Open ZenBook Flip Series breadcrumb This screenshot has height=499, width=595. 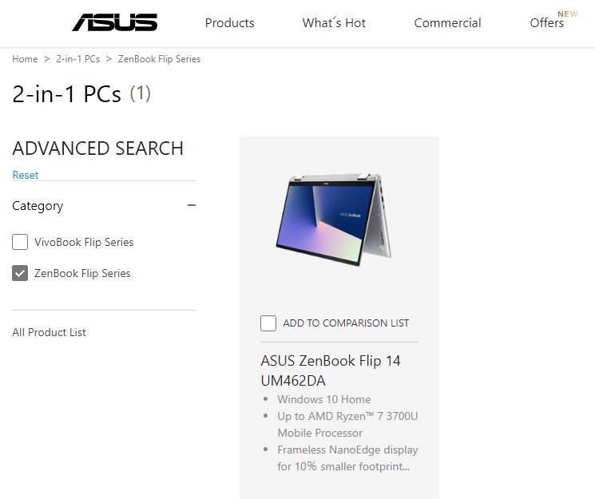[159, 59]
